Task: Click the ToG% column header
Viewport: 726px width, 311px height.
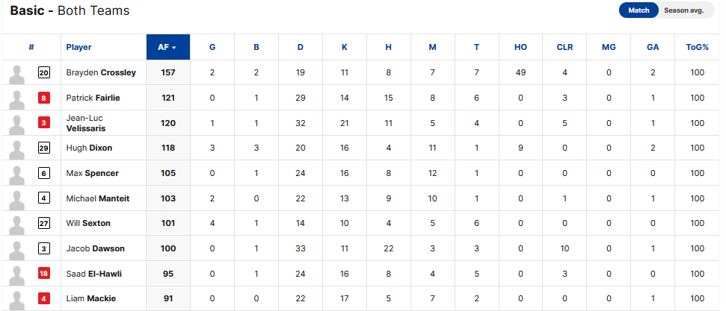Action: coord(697,47)
